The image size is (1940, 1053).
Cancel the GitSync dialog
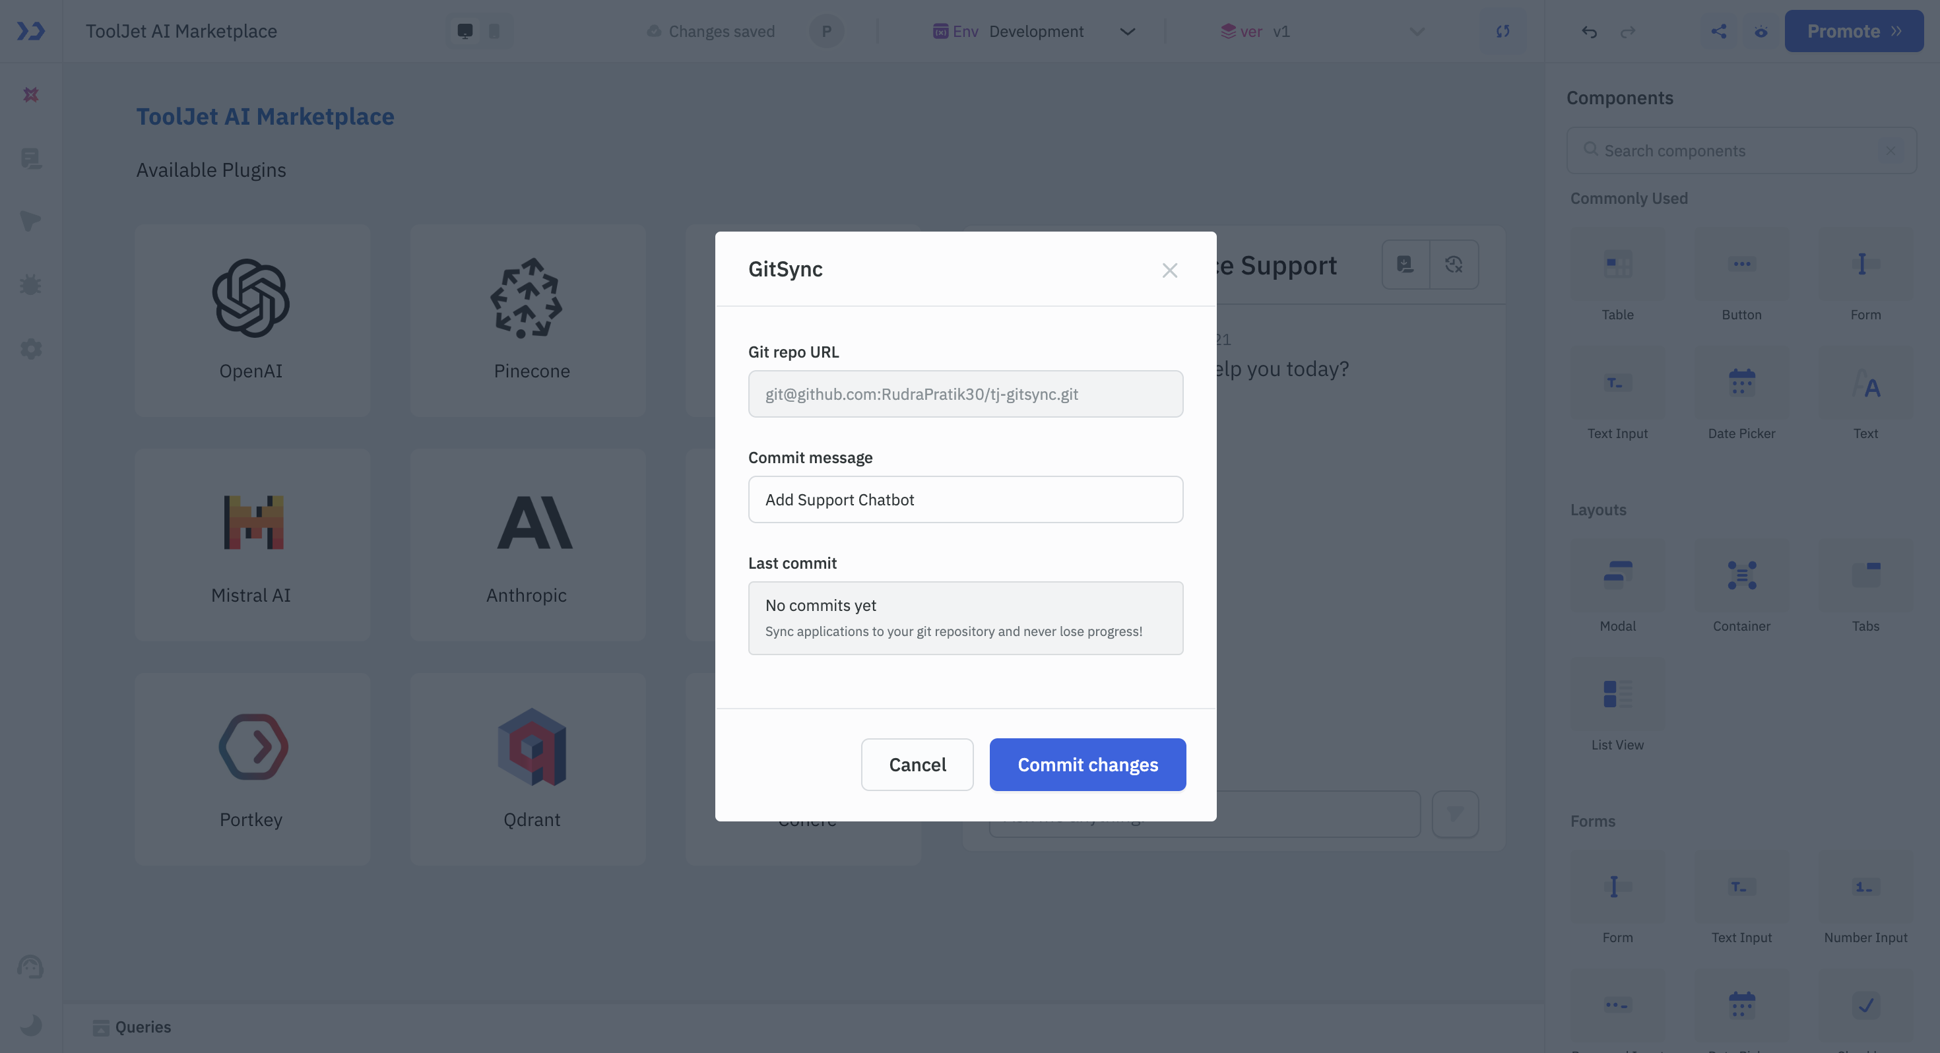pos(917,765)
